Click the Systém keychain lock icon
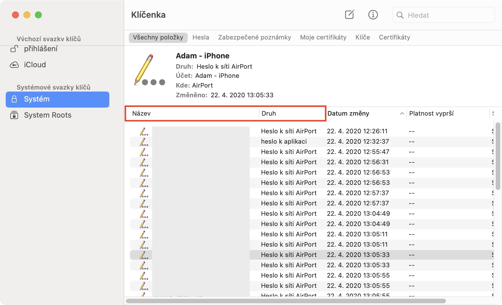 tap(14, 99)
